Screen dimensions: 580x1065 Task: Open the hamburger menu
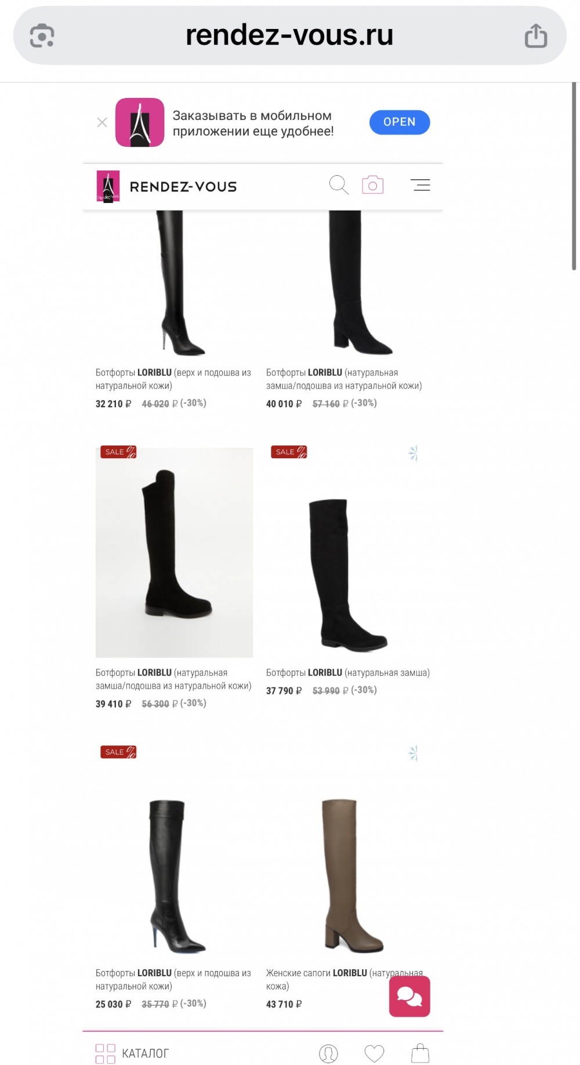(x=420, y=185)
